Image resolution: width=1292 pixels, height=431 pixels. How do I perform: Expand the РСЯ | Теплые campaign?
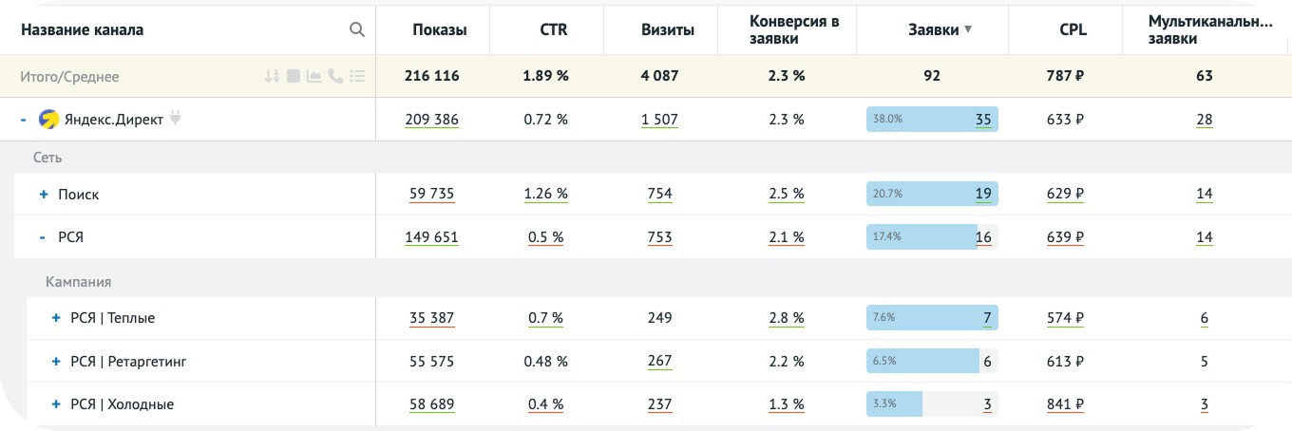(56, 318)
